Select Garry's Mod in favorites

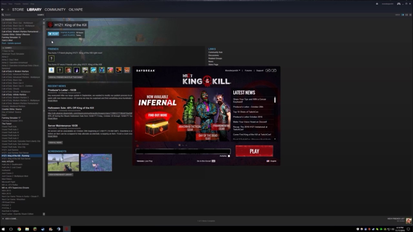(7, 40)
